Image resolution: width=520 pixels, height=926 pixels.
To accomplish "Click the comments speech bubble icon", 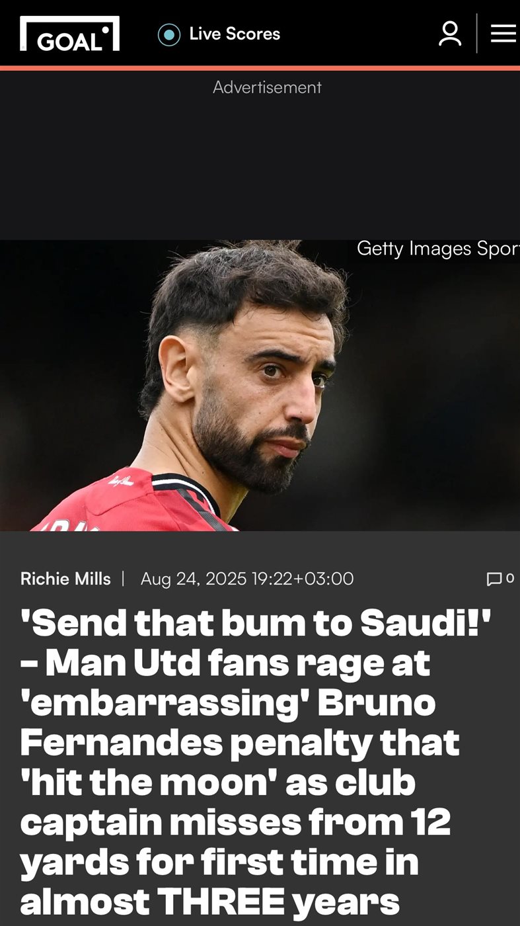I will (494, 579).
